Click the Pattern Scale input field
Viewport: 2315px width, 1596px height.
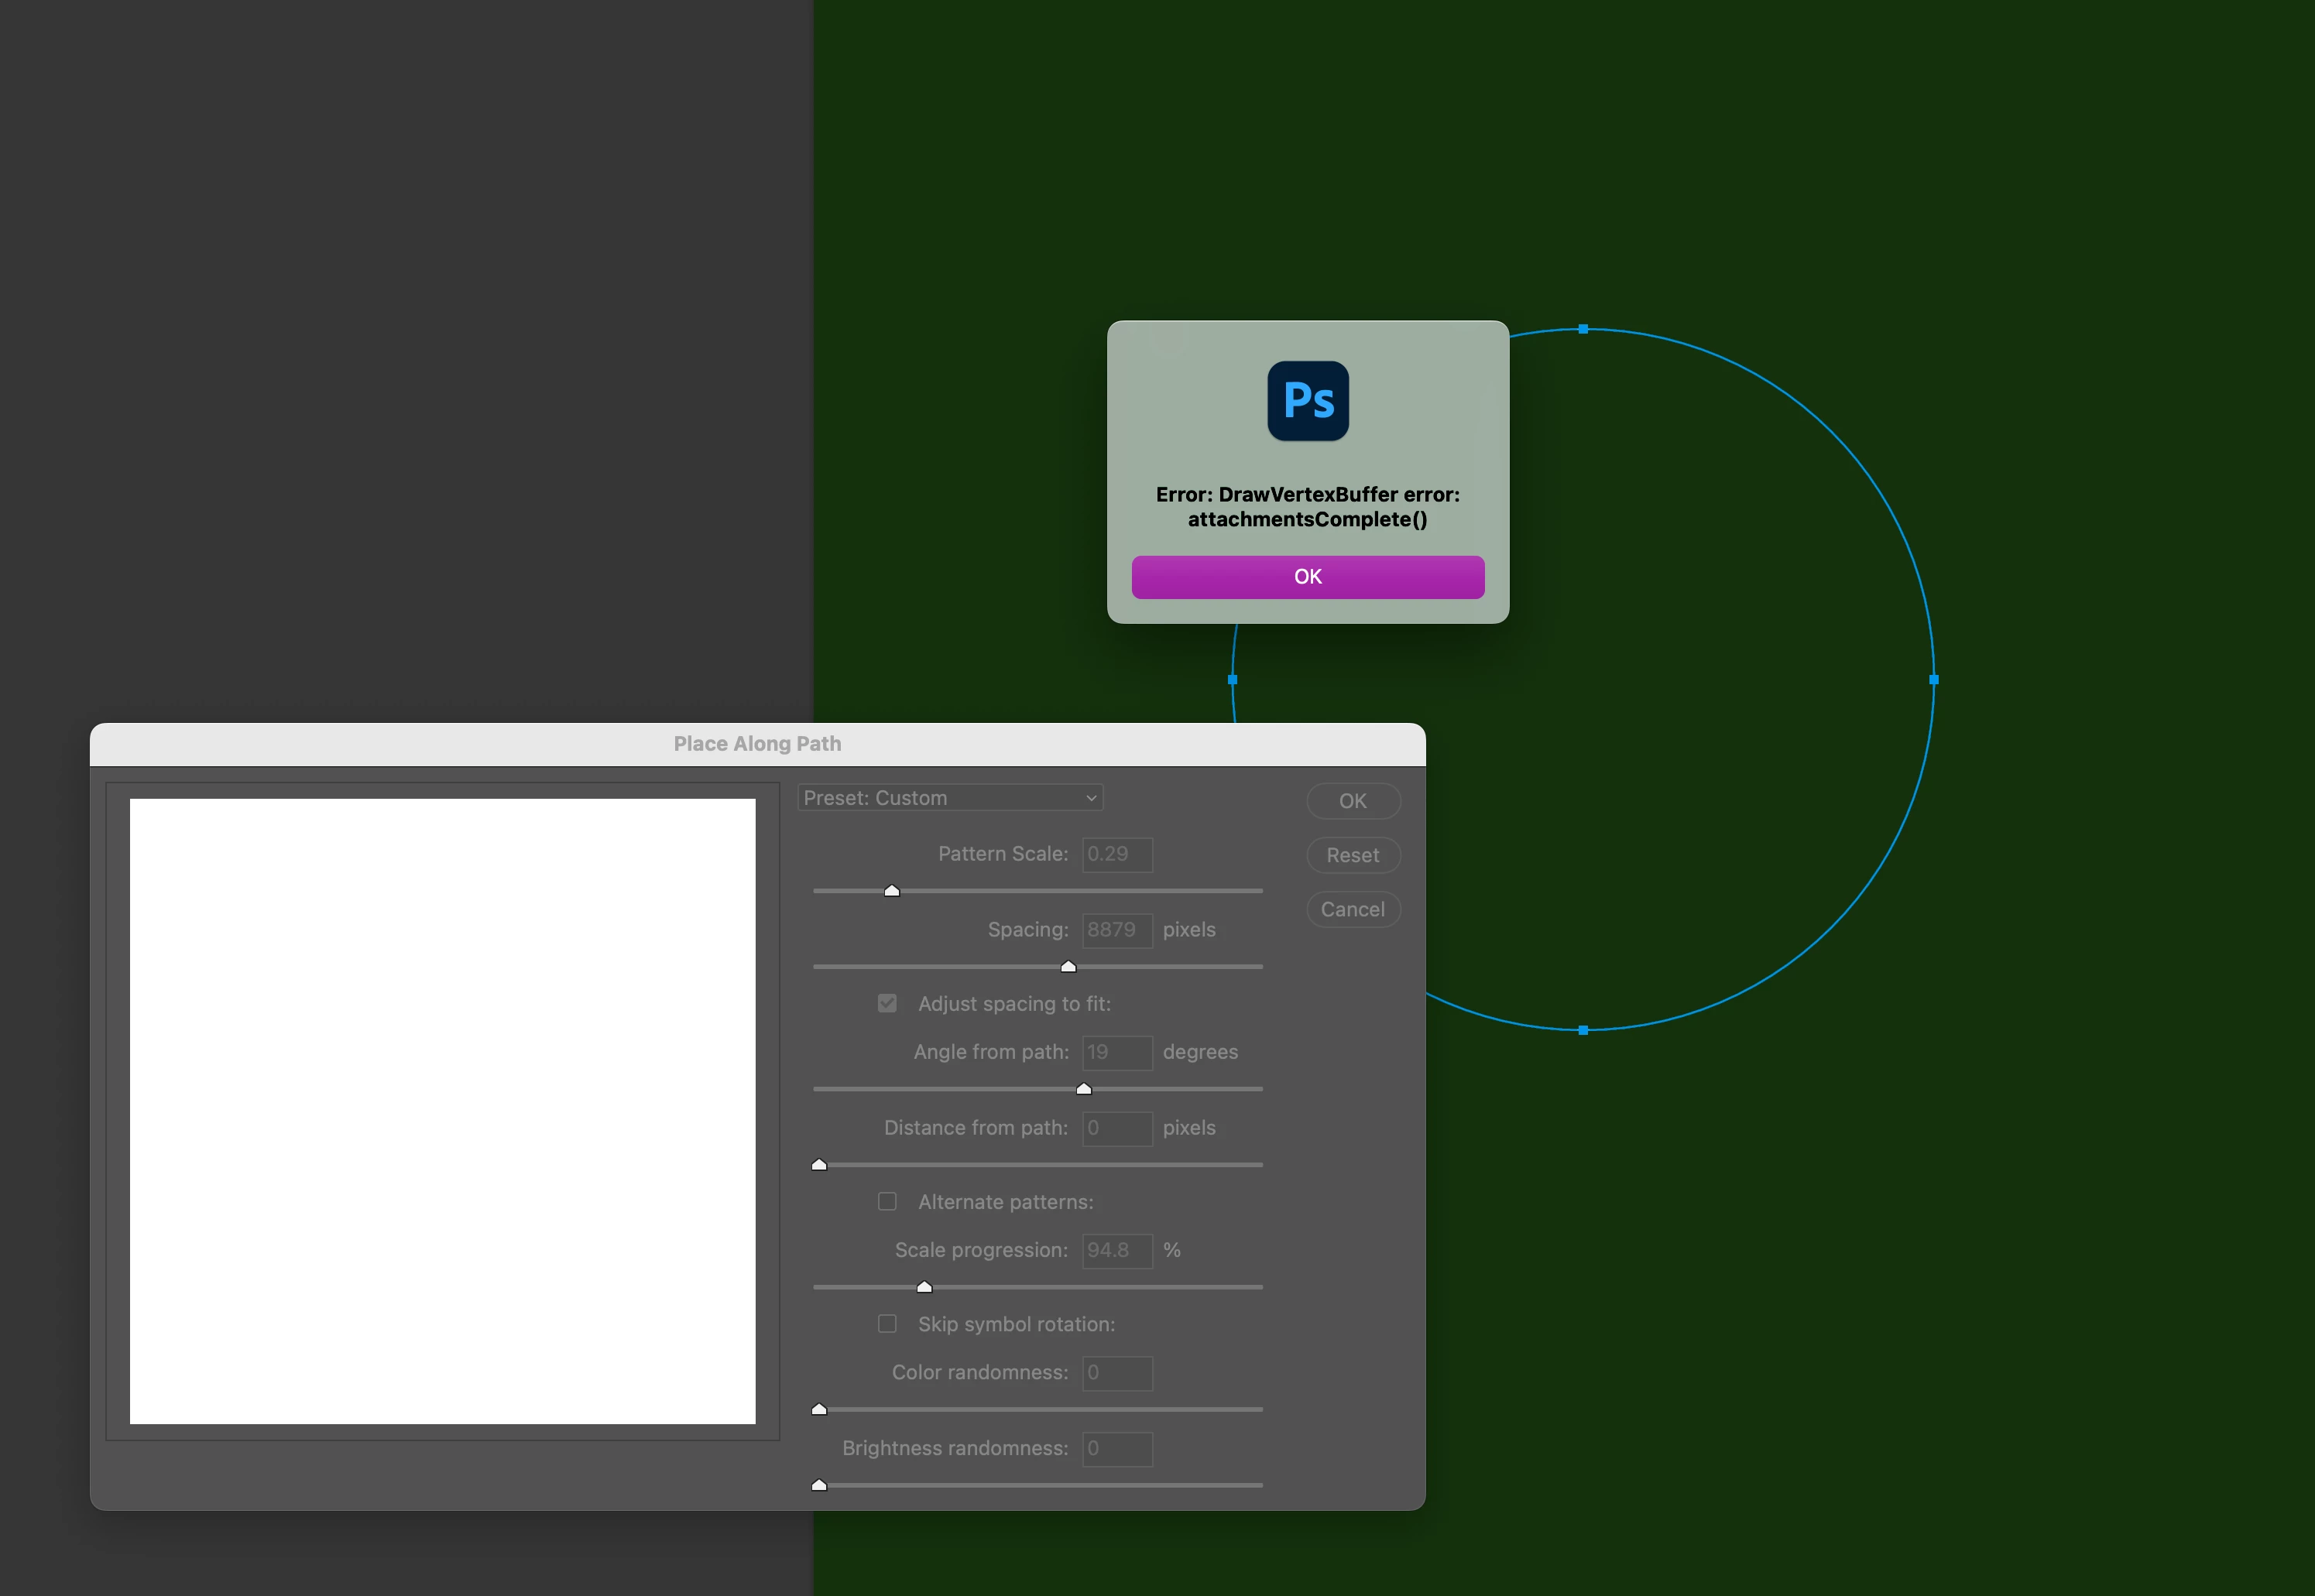point(1117,854)
